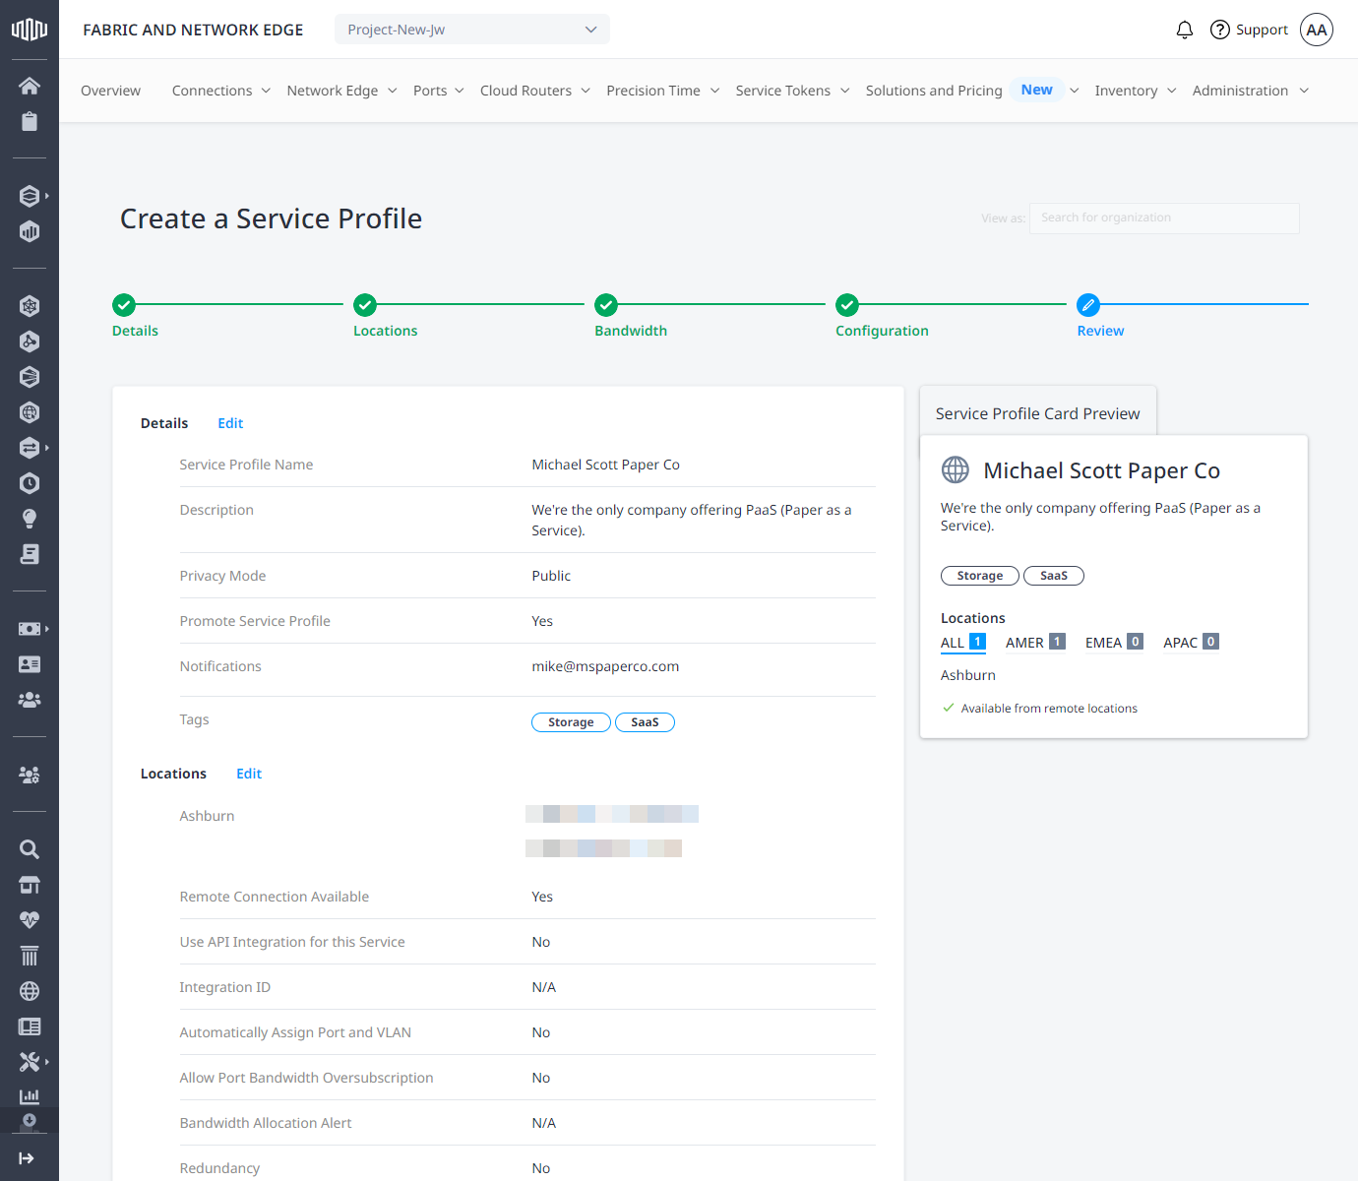Viewport: 1358px width, 1181px height.
Task: Open the notifications bell icon
Action: point(1185,30)
